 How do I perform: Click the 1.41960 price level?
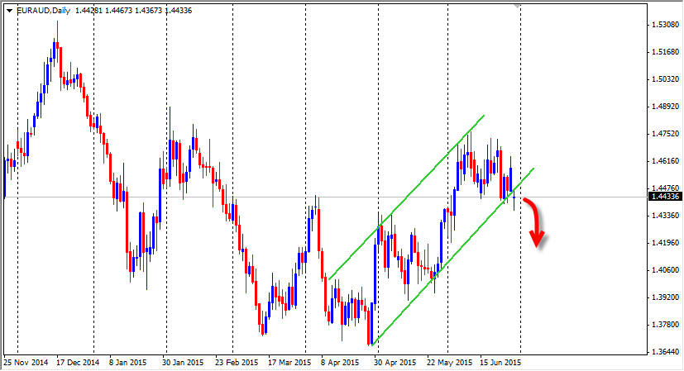[665, 243]
